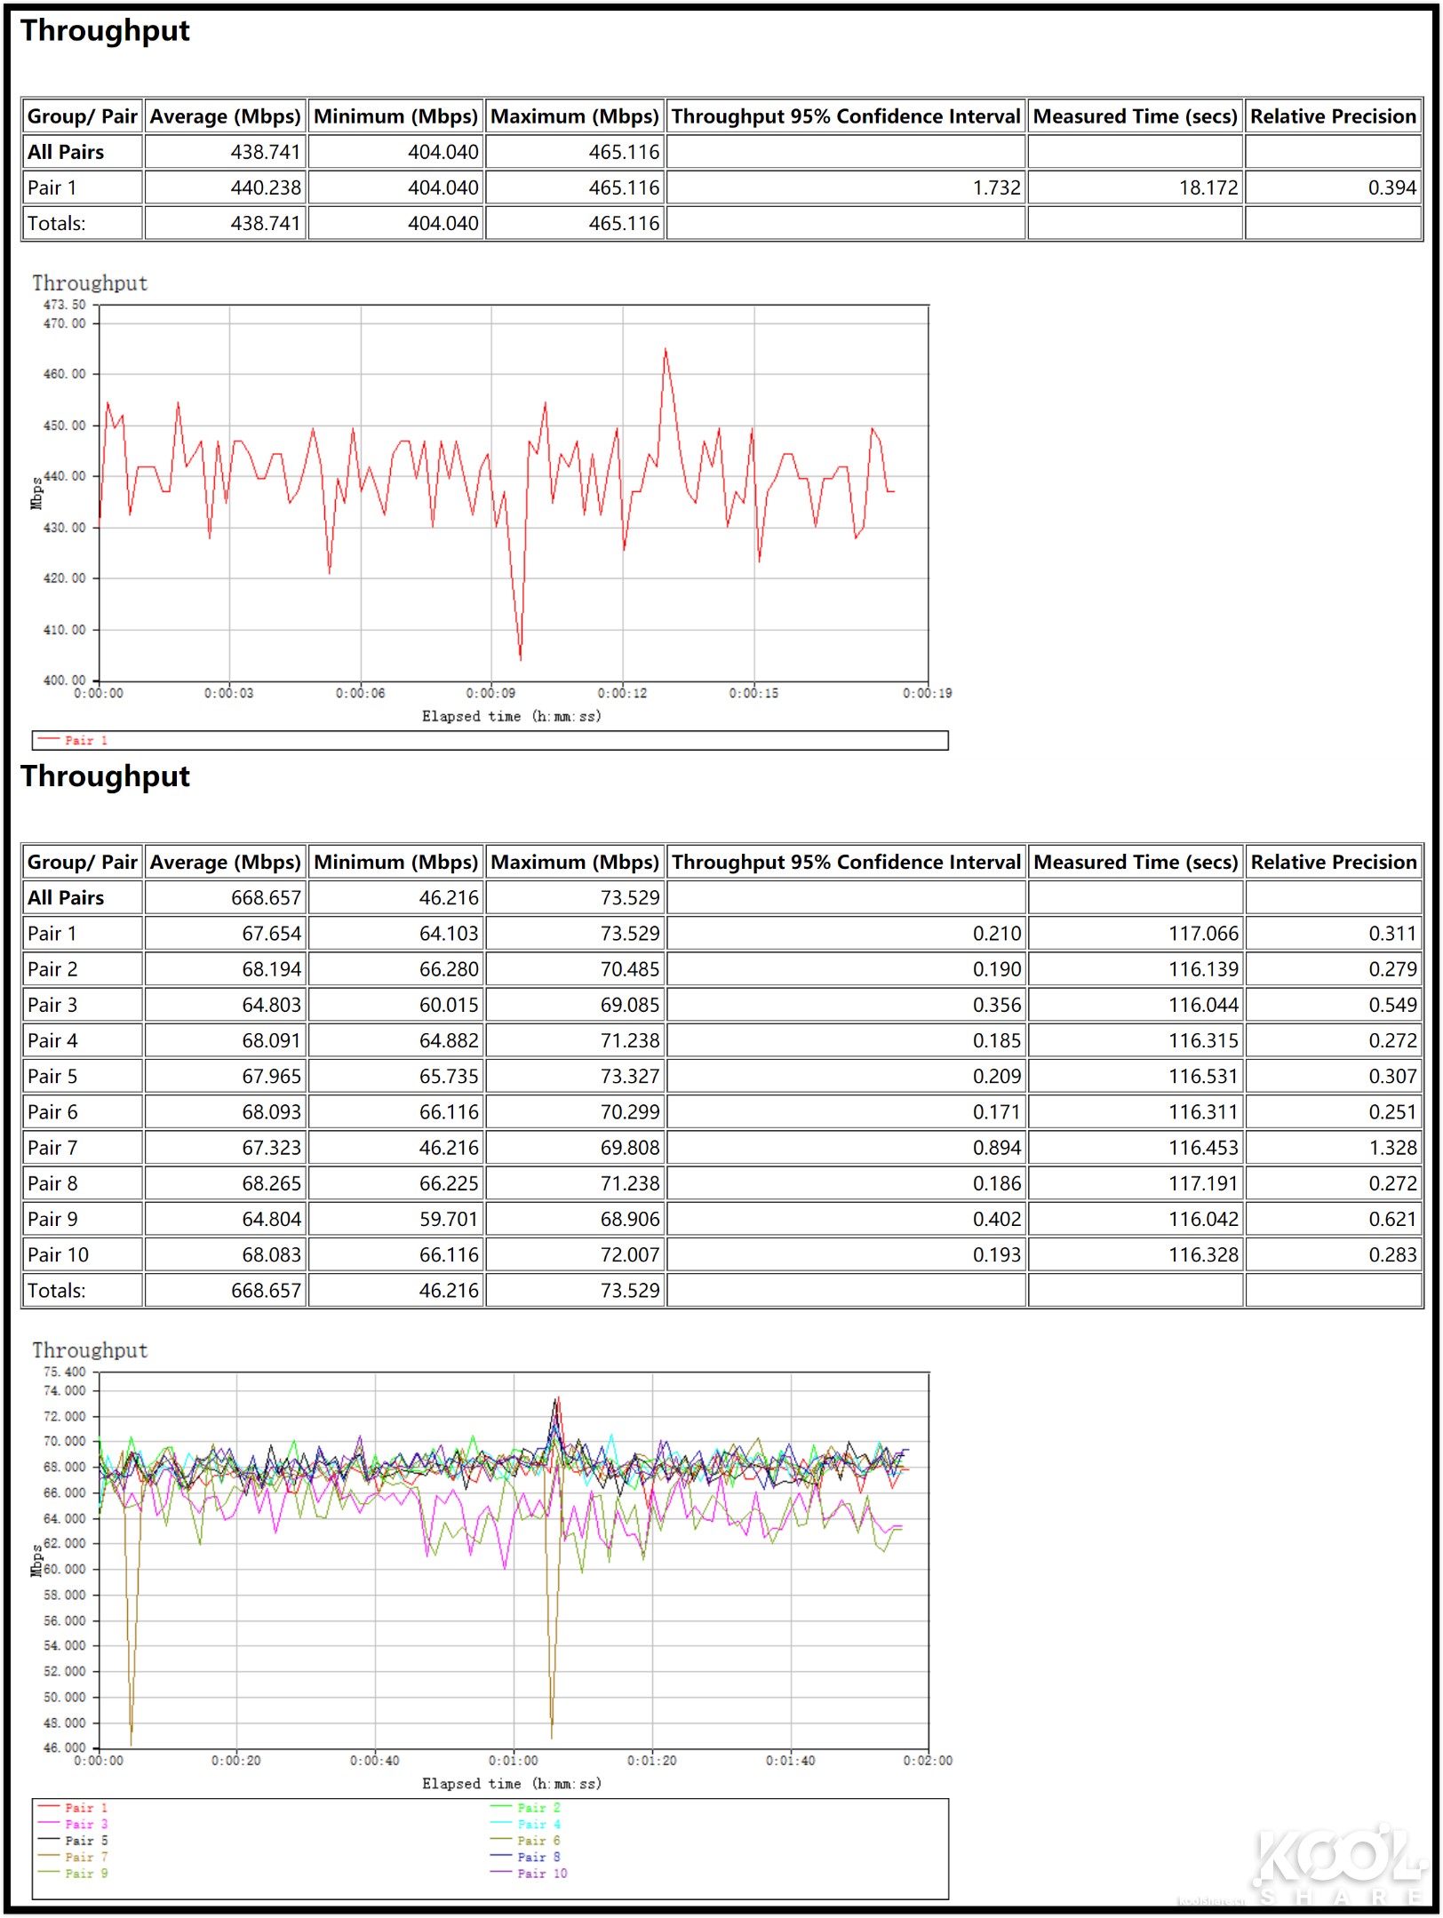
Task: Select the 64.803 average cell
Action: (x=226, y=1005)
